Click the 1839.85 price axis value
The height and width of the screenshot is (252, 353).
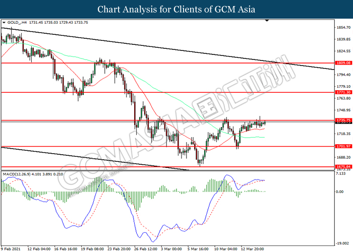tap(343, 39)
